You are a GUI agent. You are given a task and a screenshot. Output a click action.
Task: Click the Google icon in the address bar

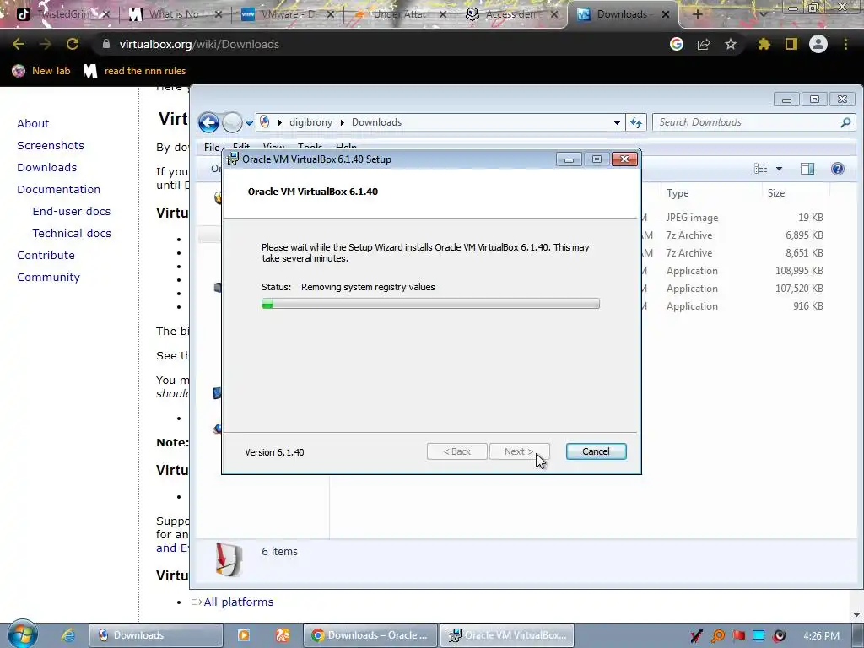[x=676, y=44]
